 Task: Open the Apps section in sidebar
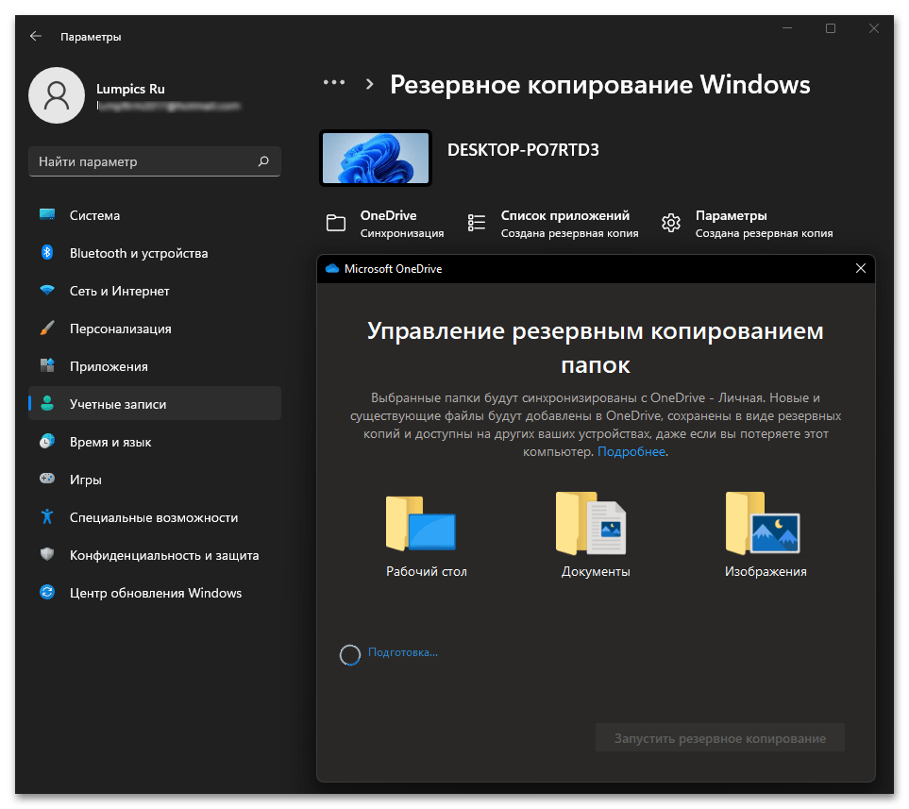109,366
